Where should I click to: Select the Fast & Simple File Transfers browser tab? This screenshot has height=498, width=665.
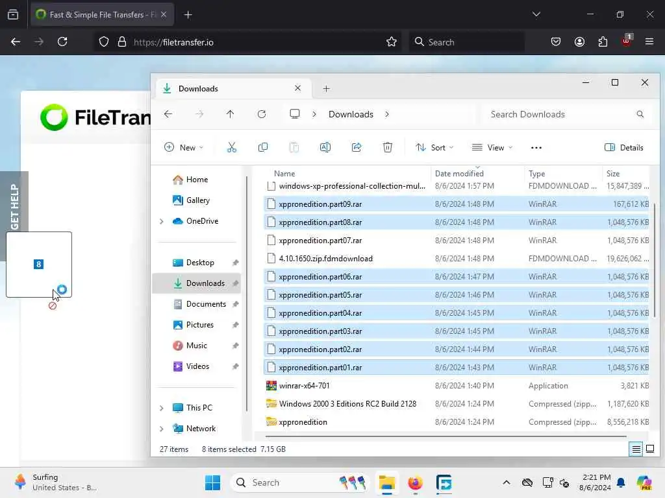coord(102,15)
